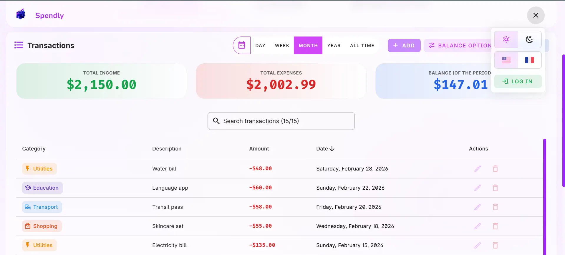Screen dimensions: 565x255
Task: Toggle Date column sort arrow
Action: (x=332, y=149)
